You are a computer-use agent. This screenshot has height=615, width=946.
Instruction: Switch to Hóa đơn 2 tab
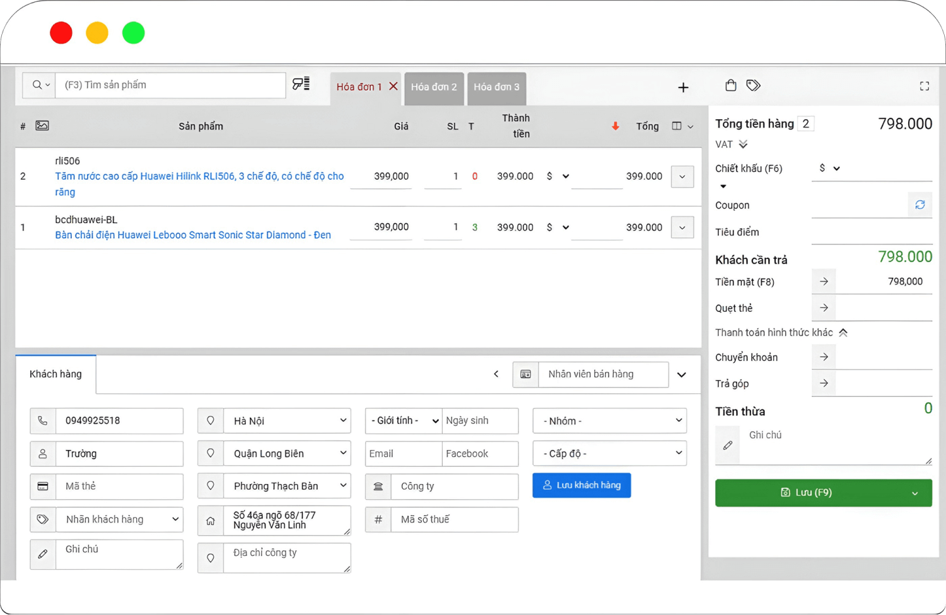point(434,87)
